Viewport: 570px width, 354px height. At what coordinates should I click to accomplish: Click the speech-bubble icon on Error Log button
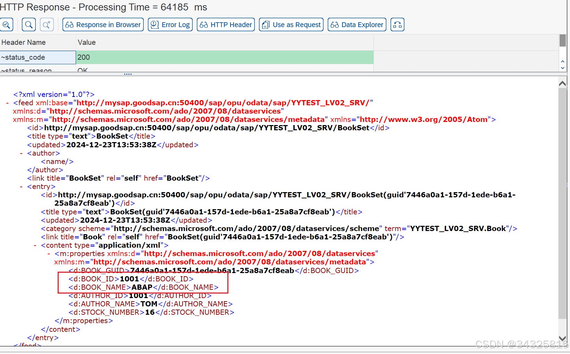(155, 24)
